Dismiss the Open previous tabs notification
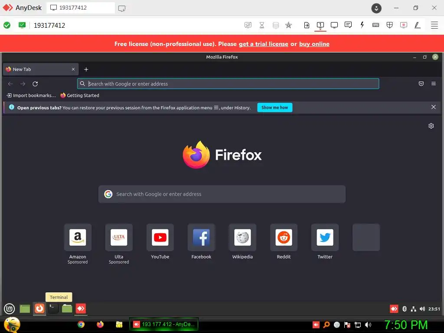 [x=433, y=107]
